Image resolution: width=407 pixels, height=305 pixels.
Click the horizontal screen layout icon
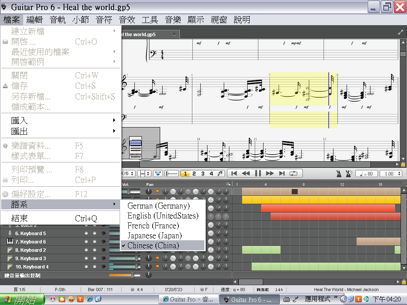click(172, 174)
